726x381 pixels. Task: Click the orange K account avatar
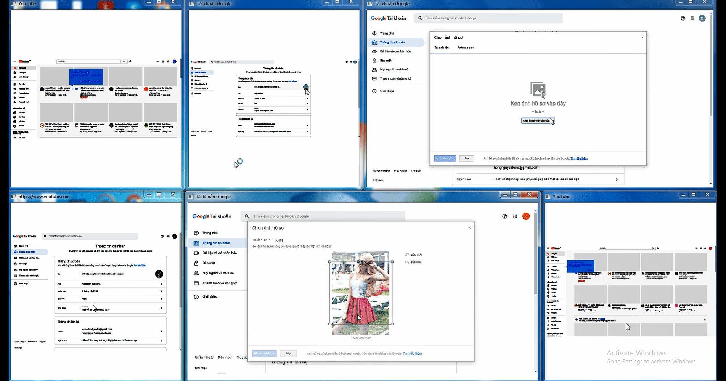point(526,216)
